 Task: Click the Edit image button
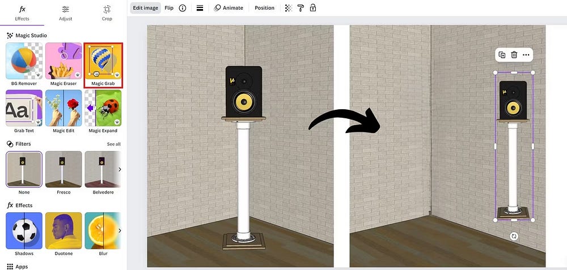145,8
